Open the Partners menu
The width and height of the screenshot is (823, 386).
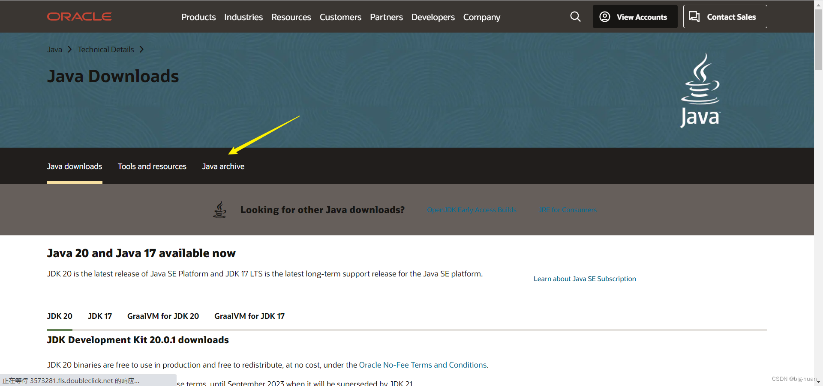click(x=386, y=17)
